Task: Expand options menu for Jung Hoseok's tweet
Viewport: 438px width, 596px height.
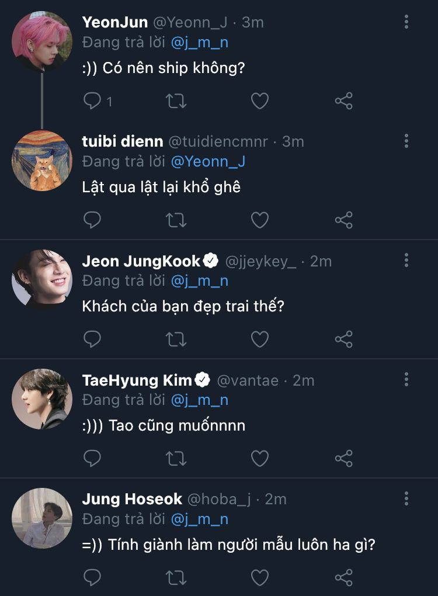Action: click(x=406, y=499)
